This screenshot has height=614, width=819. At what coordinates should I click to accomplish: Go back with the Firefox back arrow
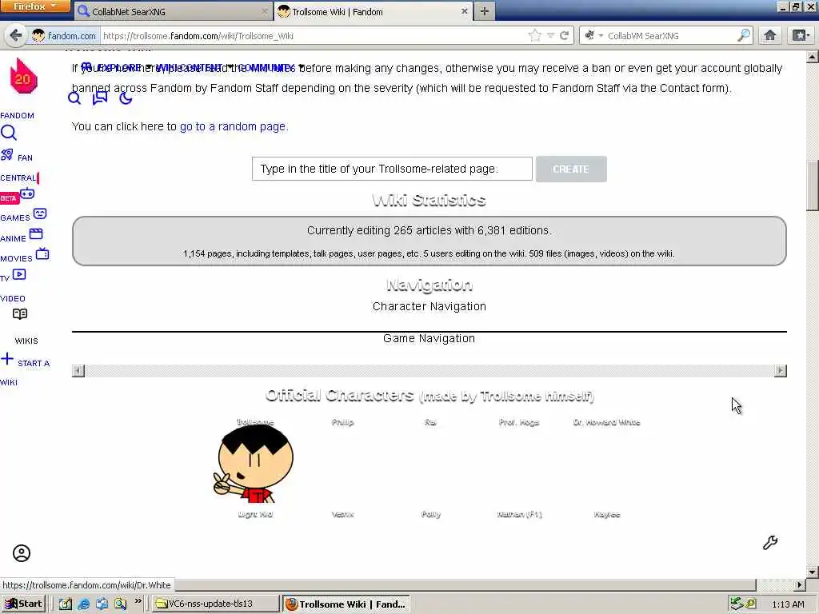pyautogui.click(x=16, y=35)
